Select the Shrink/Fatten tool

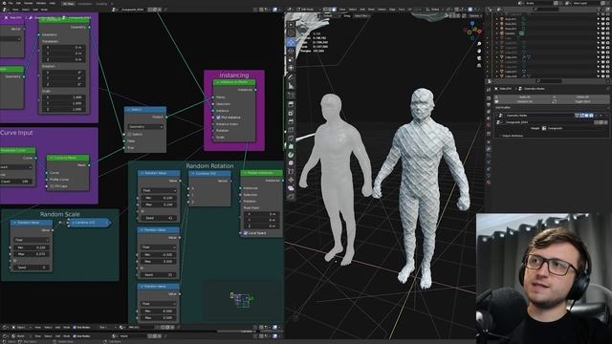tap(291, 180)
